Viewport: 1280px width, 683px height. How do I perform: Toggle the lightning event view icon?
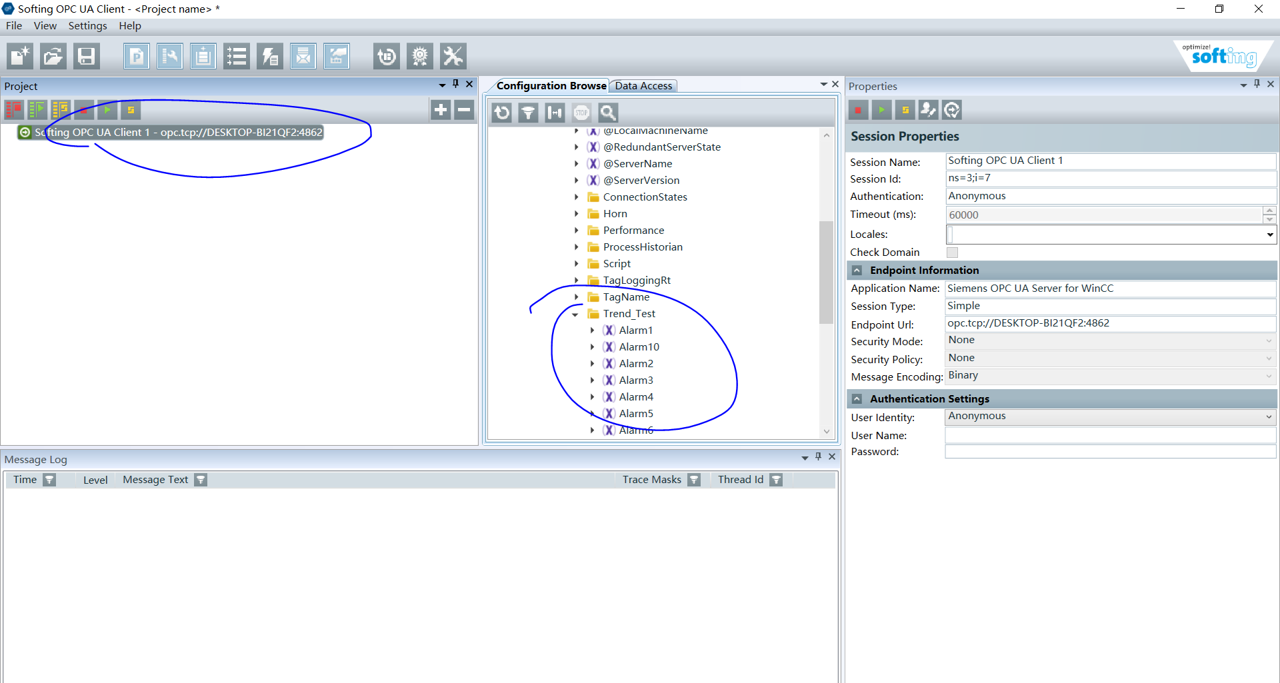[270, 57]
